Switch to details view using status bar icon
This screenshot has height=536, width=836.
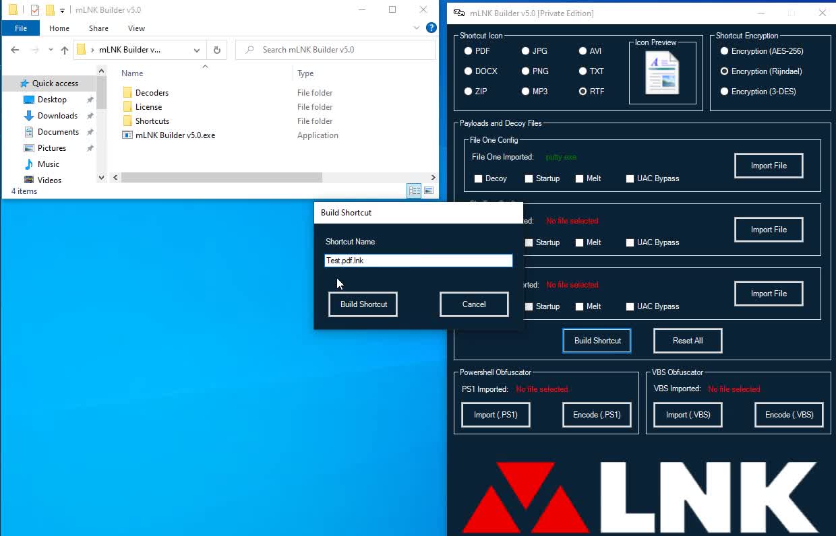(x=414, y=191)
